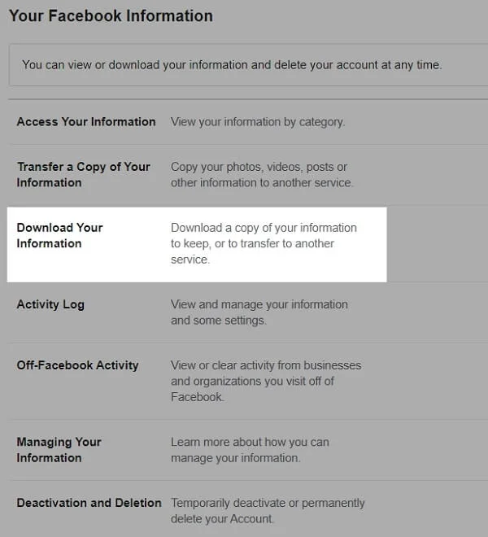This screenshot has width=488, height=537.
Task: Click the 'Your Facebook Information' page heading
Action: coord(111,16)
